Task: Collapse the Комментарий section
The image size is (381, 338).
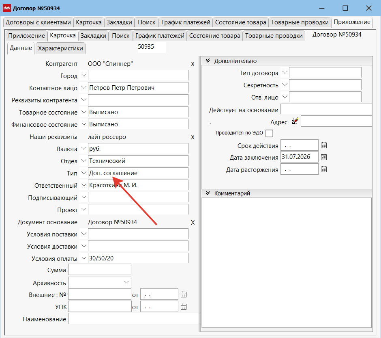Action: 208,193
